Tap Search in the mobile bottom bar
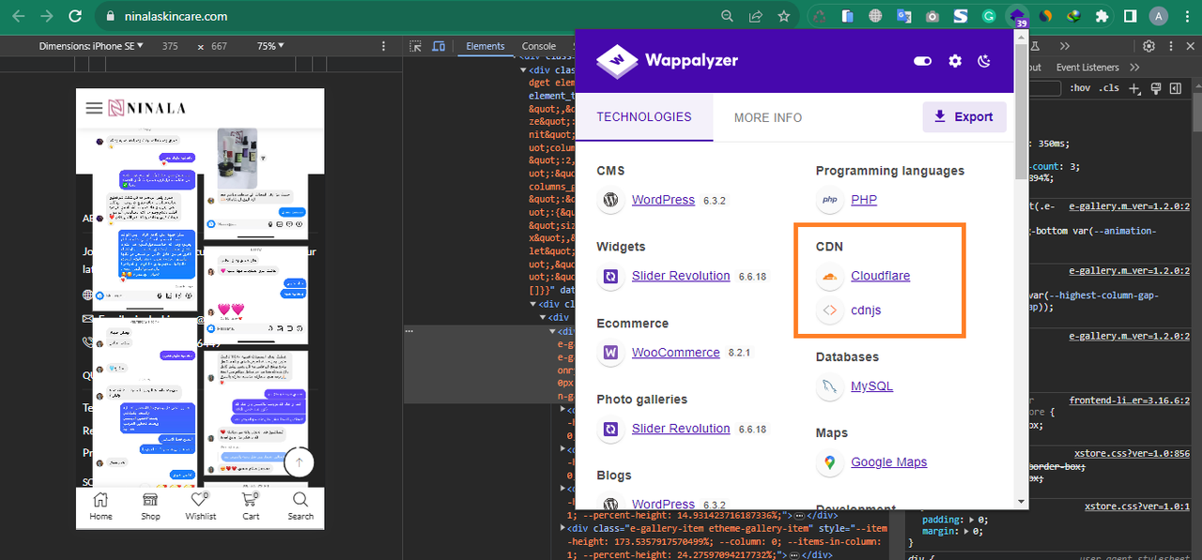The image size is (1202, 560). [300, 507]
